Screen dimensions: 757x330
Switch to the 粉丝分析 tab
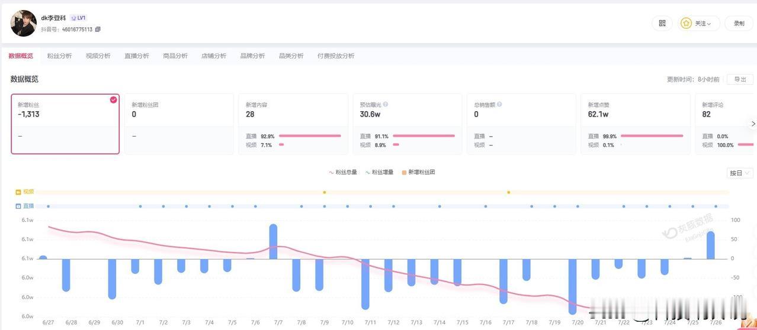(x=59, y=56)
